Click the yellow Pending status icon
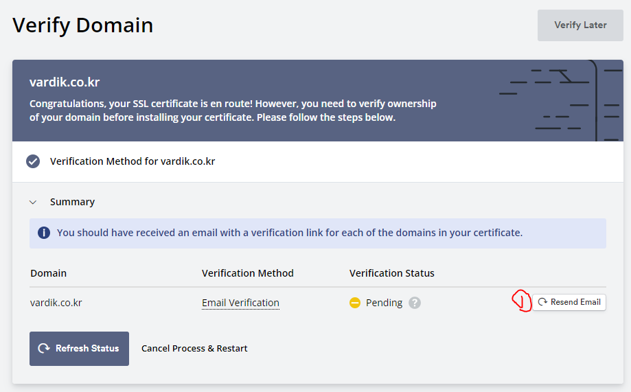 [x=355, y=303]
